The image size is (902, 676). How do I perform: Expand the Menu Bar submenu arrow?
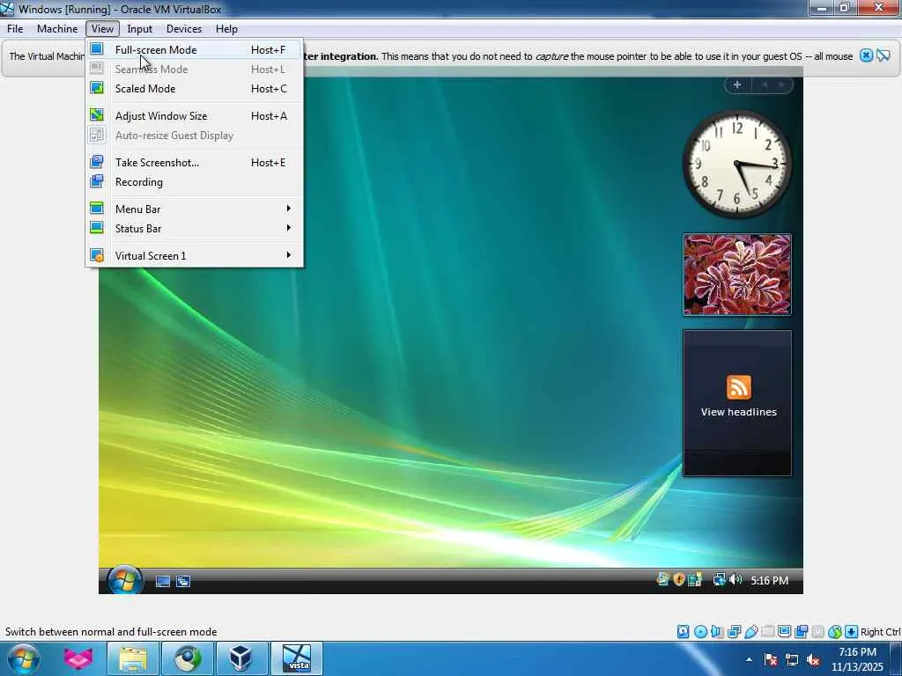click(289, 209)
